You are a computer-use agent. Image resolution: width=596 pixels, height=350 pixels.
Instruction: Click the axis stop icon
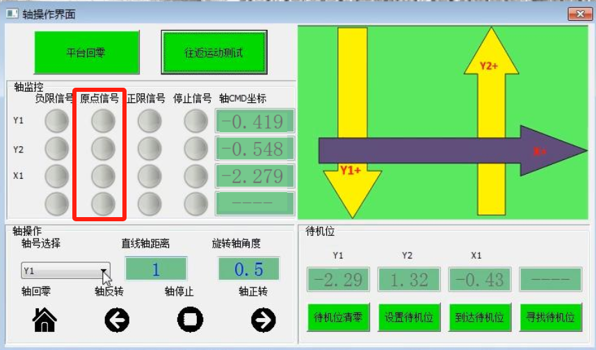(190, 319)
